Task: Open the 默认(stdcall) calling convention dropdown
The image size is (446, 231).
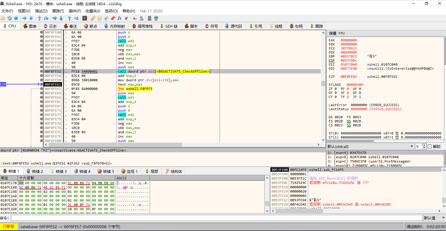Action: (370, 147)
